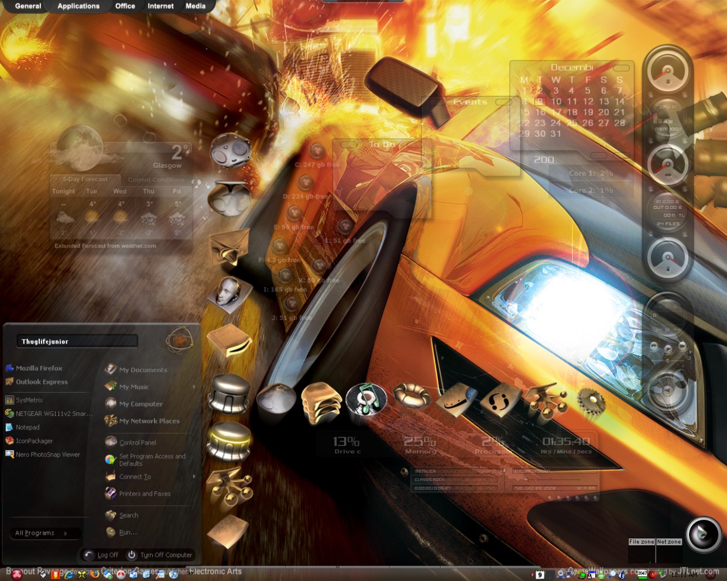Toggle the pill button beside the calendar month title

[x=621, y=68]
